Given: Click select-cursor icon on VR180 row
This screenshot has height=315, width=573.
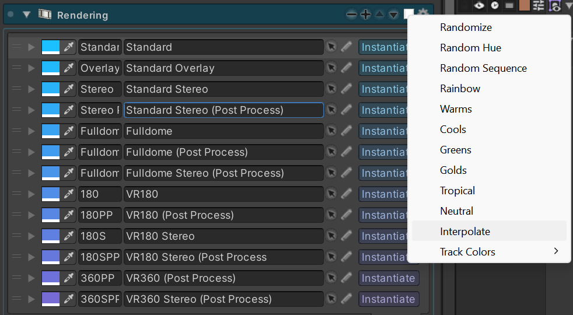Looking at the screenshot, I should coord(331,194).
